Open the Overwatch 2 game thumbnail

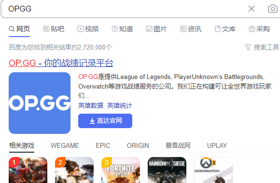[x=213, y=170]
